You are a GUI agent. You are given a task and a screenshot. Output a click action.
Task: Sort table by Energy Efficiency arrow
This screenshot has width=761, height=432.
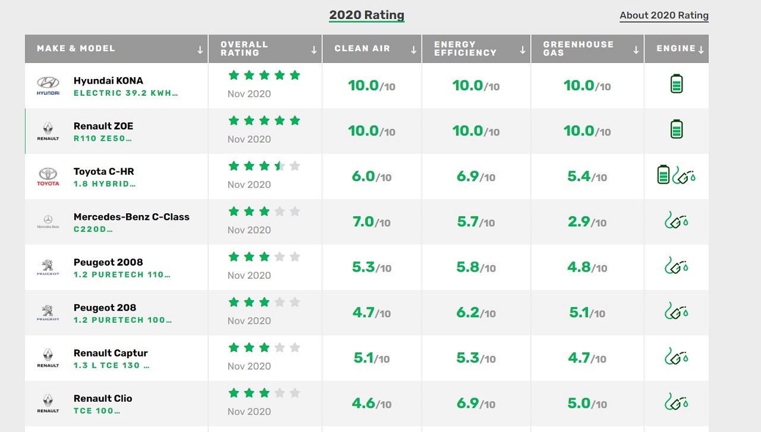point(523,51)
